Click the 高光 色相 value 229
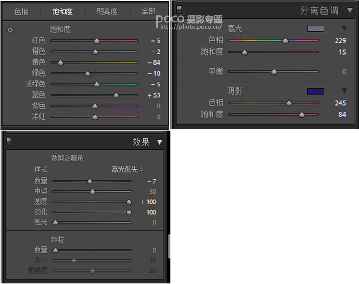Screen dimensions: 359x284 (341, 41)
